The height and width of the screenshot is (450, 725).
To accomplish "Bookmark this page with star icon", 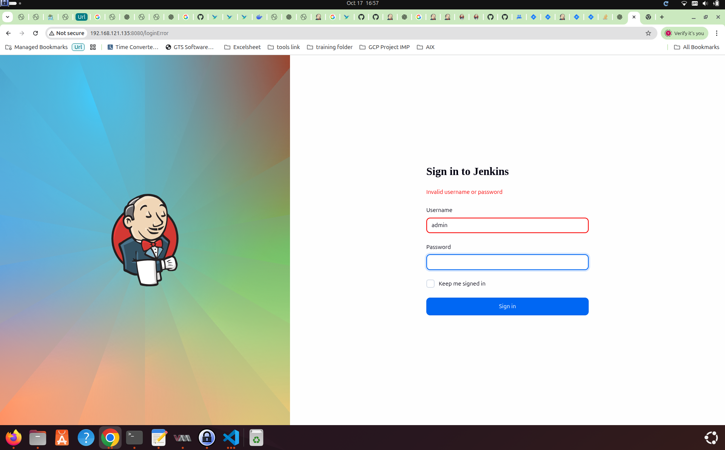I will 648,33.
